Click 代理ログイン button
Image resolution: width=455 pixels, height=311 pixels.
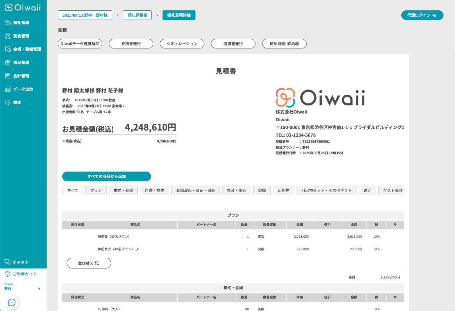422,15
